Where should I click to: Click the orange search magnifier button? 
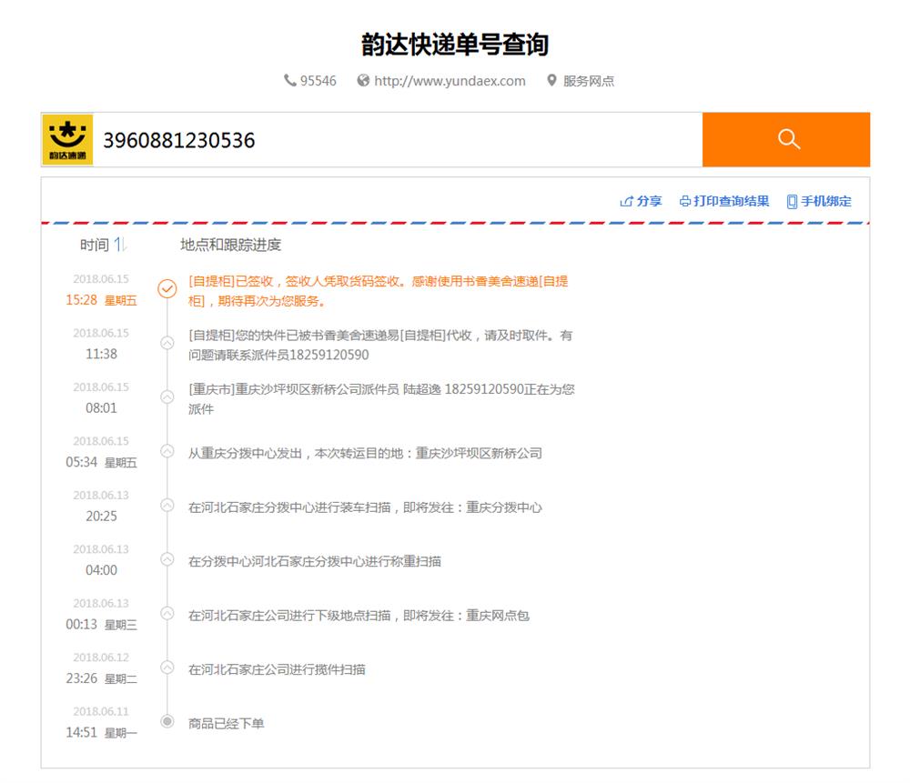point(786,140)
